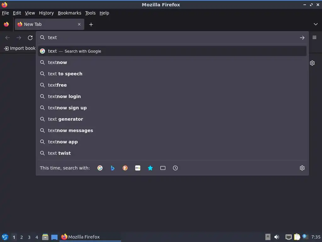Open the network tray icon

289,237
